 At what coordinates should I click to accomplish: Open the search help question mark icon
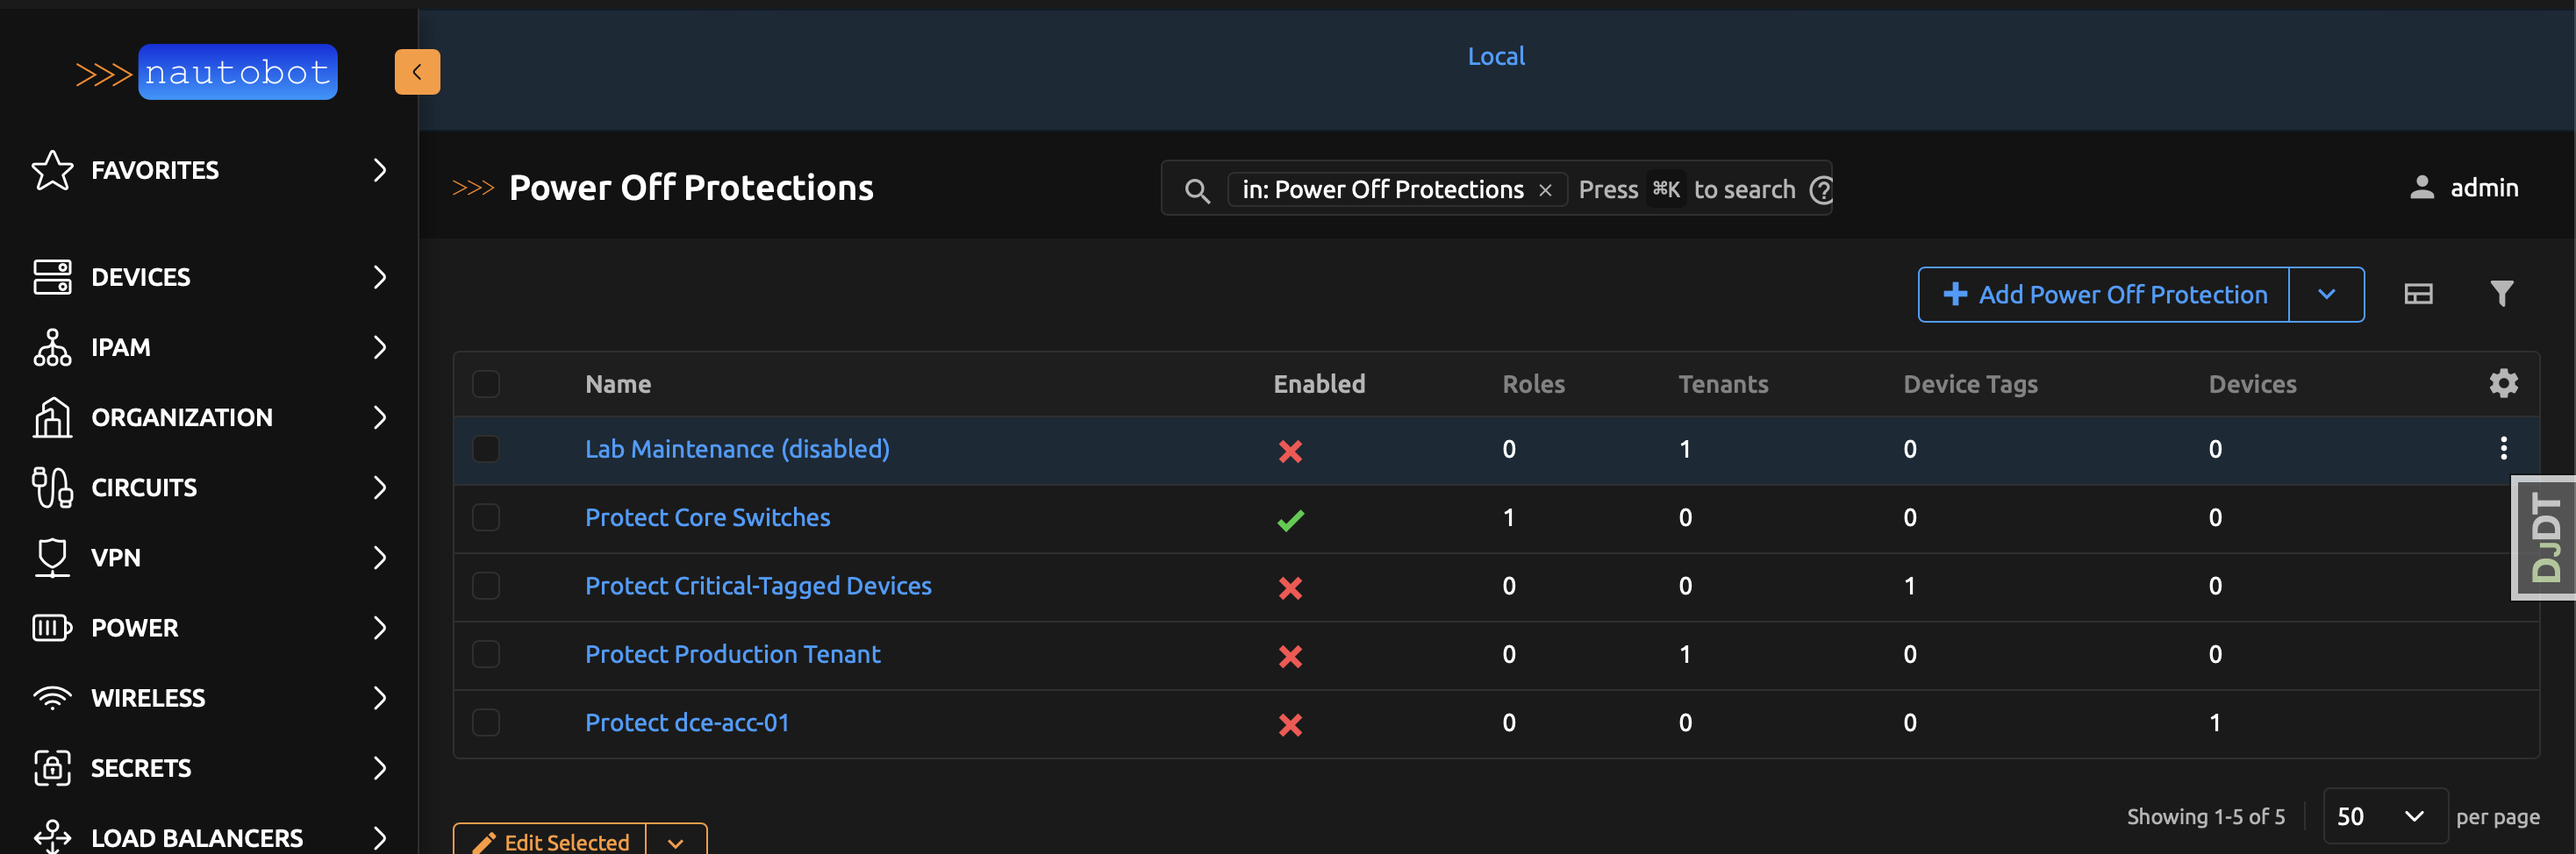[x=1822, y=189]
